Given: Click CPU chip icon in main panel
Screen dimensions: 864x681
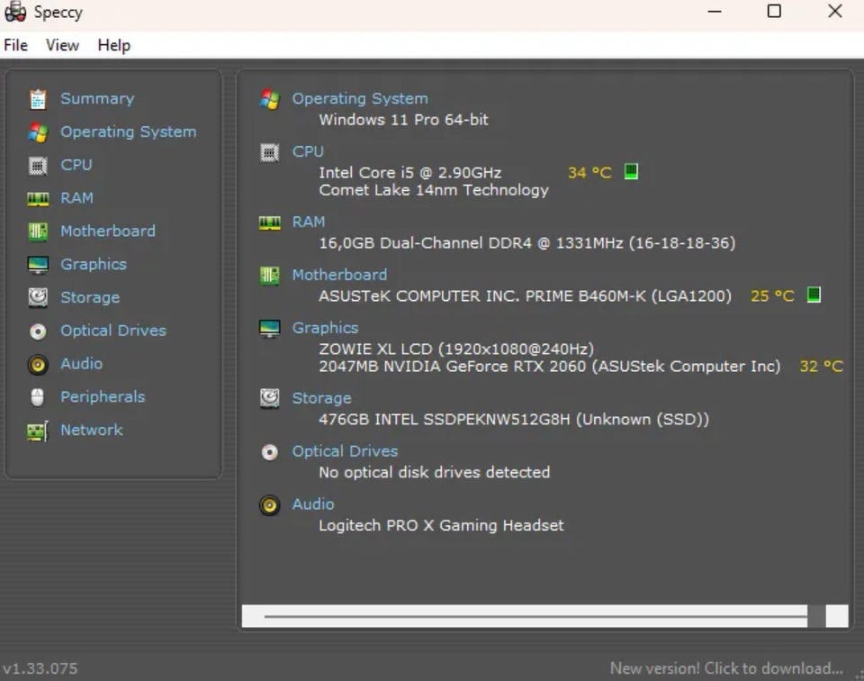Looking at the screenshot, I should coord(269,152).
